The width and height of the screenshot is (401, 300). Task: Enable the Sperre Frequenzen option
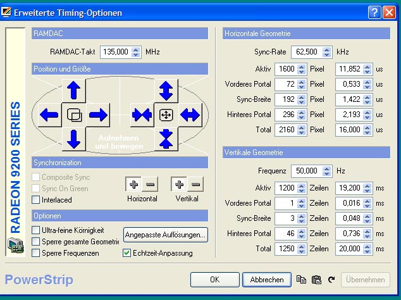pyautogui.click(x=36, y=253)
